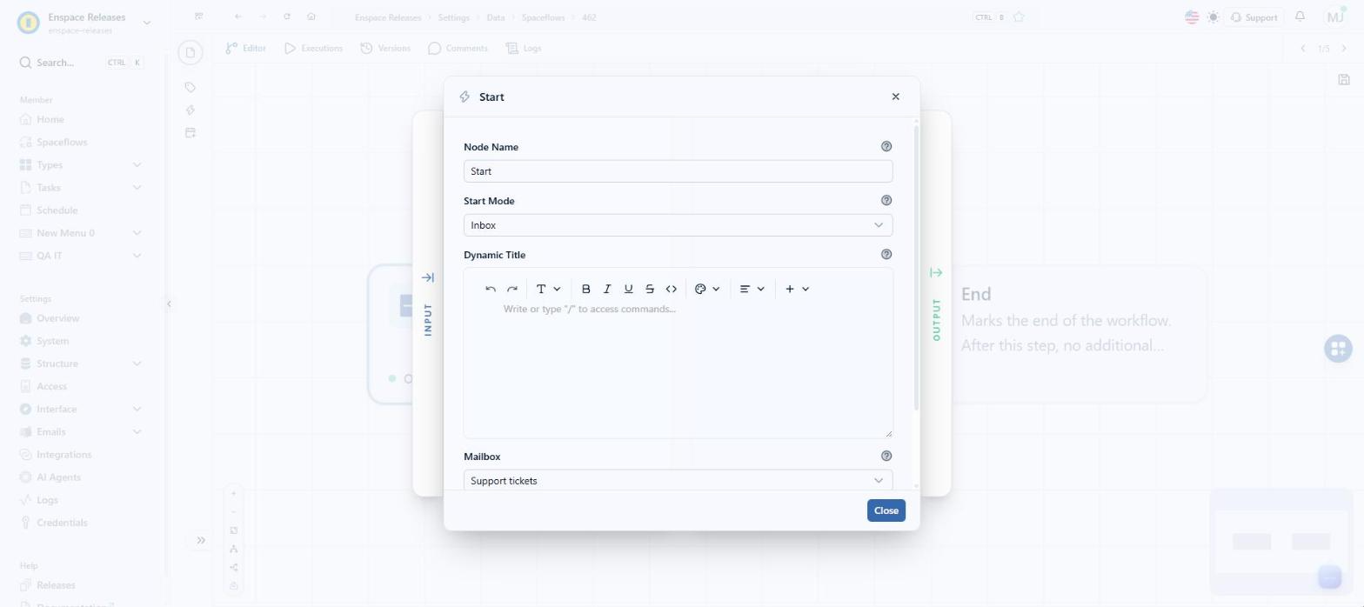This screenshot has width=1364, height=607.
Task: Open the text style dropdown in editor toolbar
Action: (548, 289)
